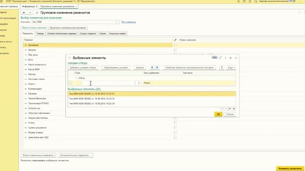305x171 pixels.
Task: Click Удалить button in dialog
Action: click(140, 67)
